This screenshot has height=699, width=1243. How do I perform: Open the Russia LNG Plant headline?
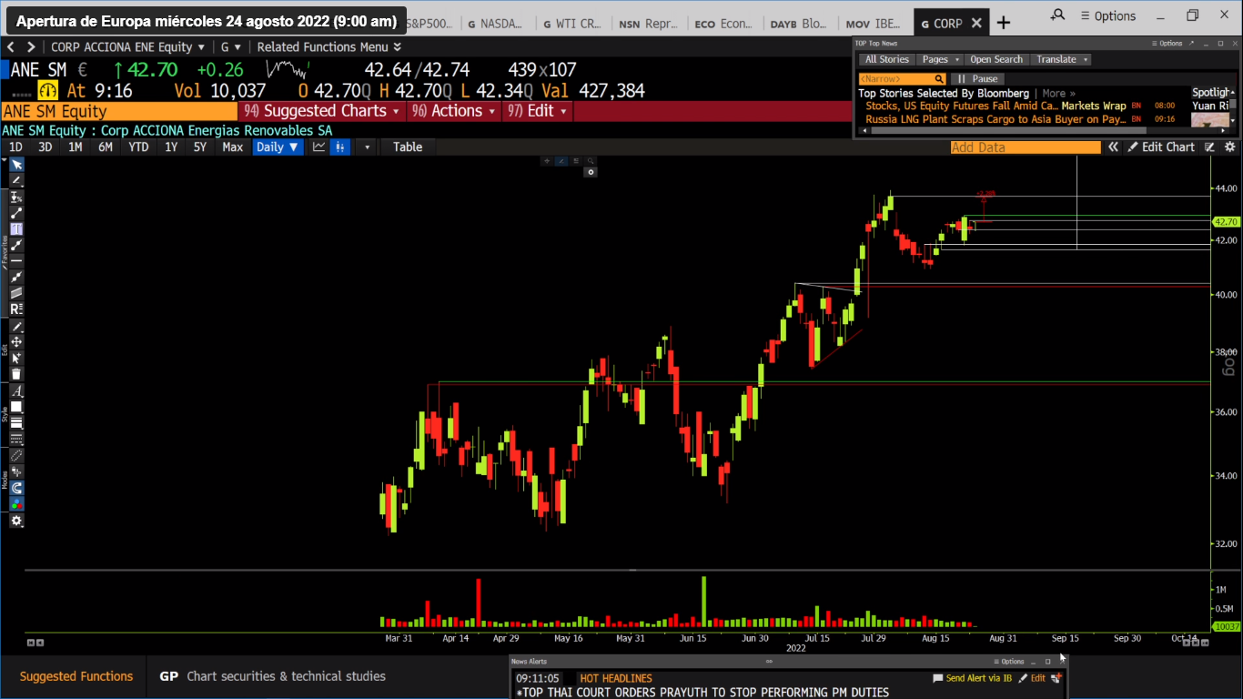995,119
